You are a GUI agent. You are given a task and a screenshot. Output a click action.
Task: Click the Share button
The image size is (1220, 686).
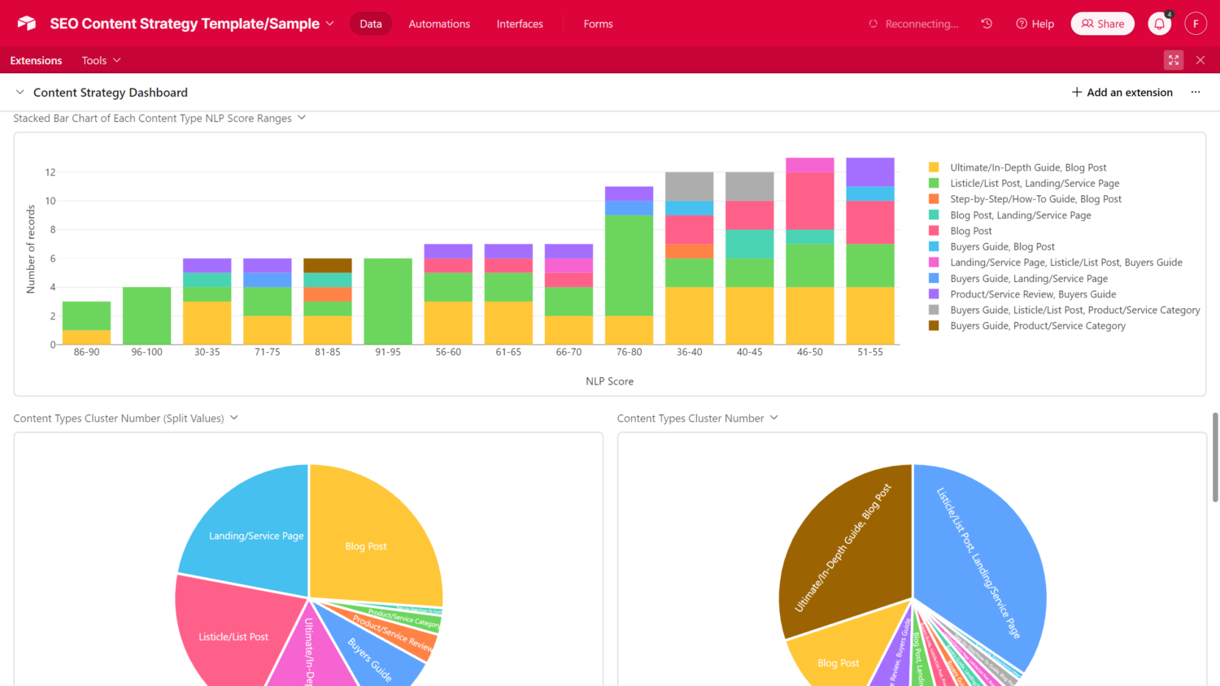1102,24
